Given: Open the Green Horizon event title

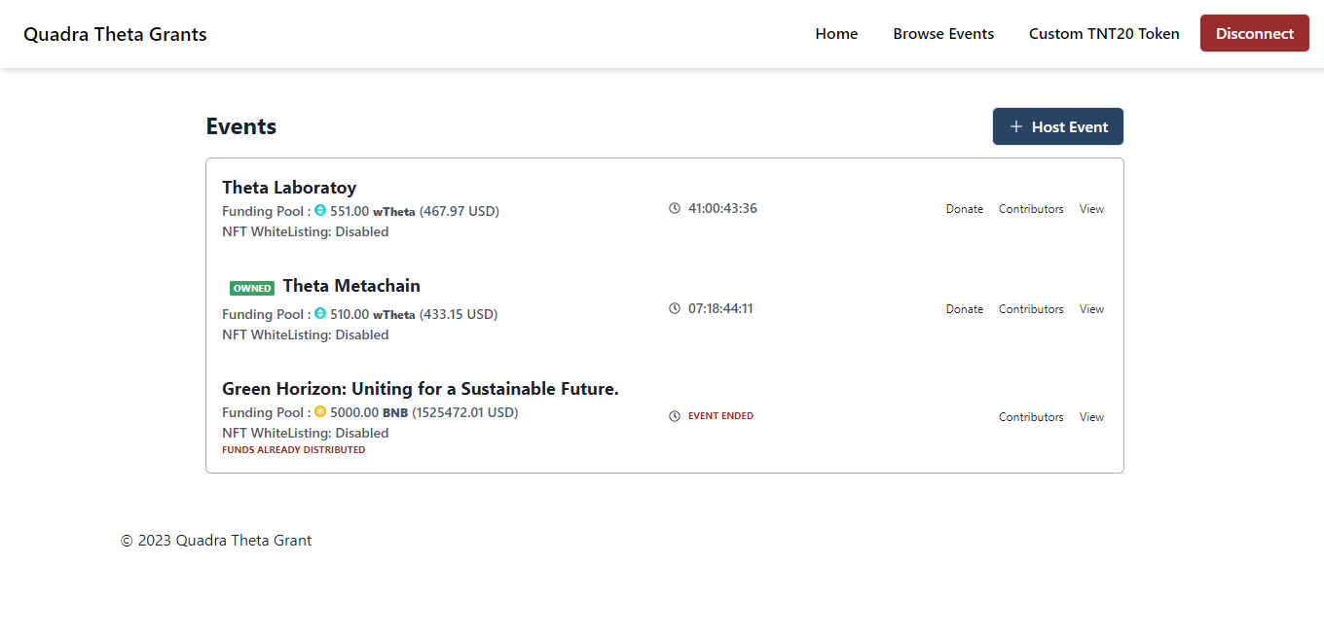Looking at the screenshot, I should [x=420, y=389].
